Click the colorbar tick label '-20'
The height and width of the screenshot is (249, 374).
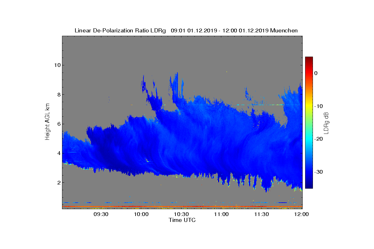(x=318, y=139)
